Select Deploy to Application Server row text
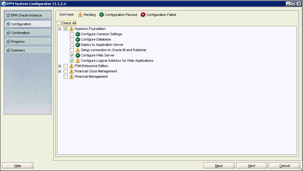The width and height of the screenshot is (303, 171). 102,45
